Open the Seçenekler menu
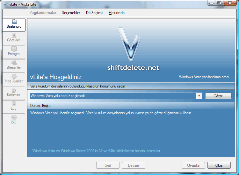239x175 pixels. click(x=71, y=13)
